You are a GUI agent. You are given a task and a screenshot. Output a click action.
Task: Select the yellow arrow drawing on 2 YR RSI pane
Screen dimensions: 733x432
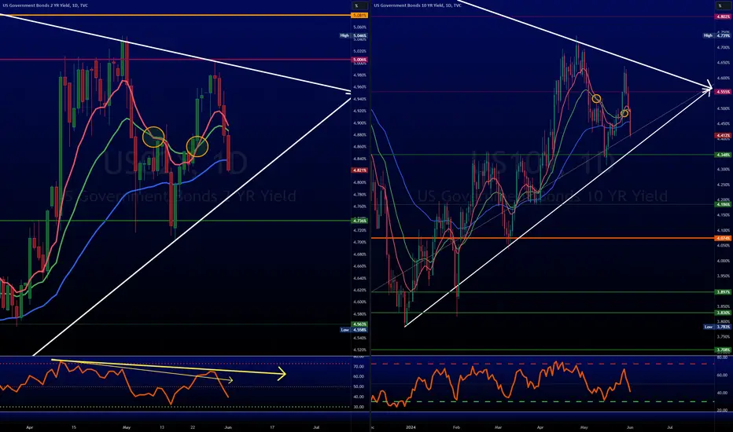point(169,368)
